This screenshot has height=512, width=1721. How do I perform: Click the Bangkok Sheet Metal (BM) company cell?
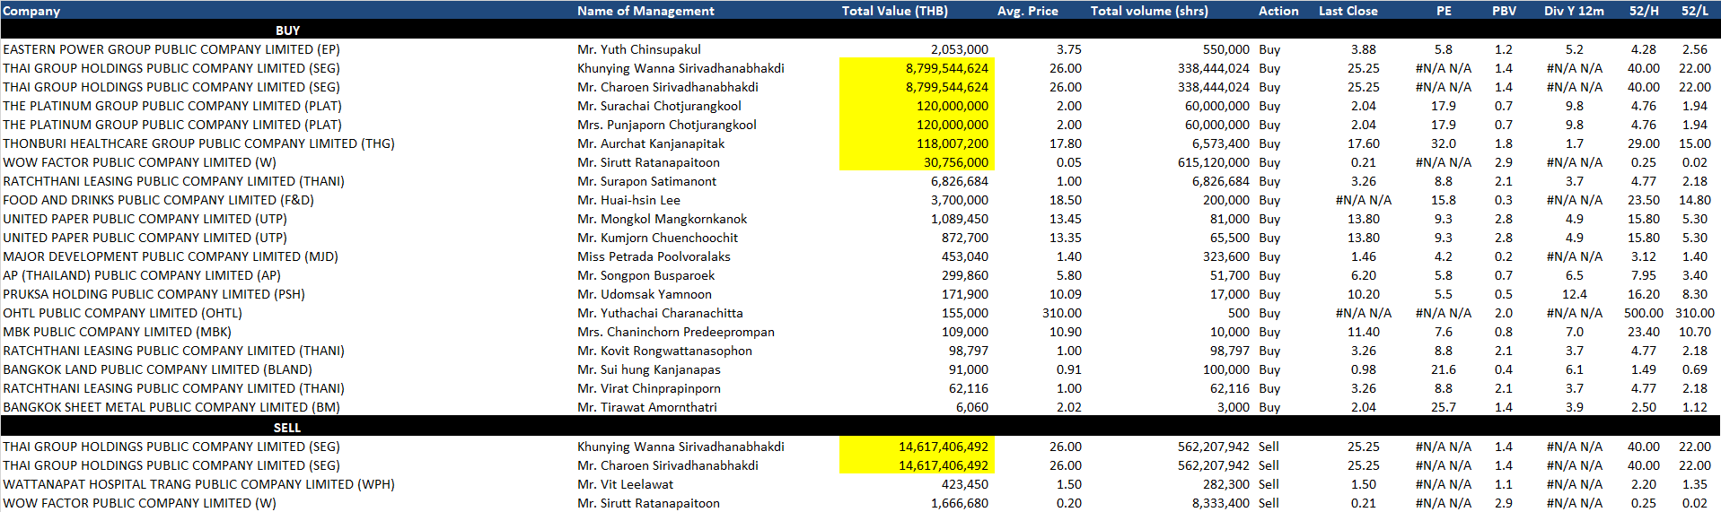171,407
